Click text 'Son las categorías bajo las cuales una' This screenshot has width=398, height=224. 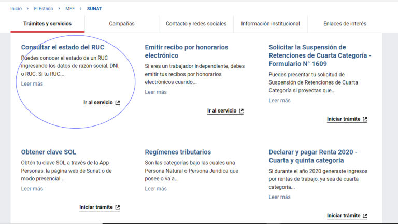pyautogui.click(x=190, y=163)
